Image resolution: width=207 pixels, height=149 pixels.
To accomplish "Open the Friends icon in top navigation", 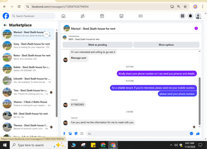I will [82, 16].
